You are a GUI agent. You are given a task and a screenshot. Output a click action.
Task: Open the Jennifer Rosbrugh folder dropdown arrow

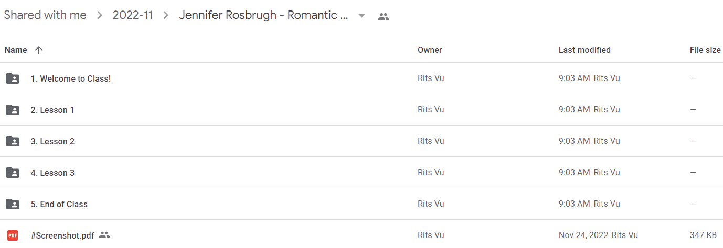tap(361, 16)
